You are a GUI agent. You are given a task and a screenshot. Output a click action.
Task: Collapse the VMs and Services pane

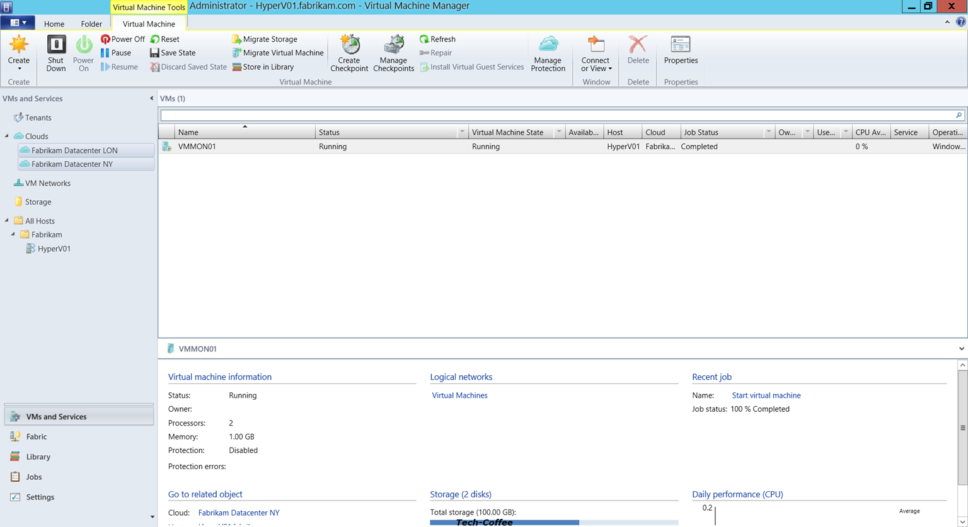tap(151, 98)
